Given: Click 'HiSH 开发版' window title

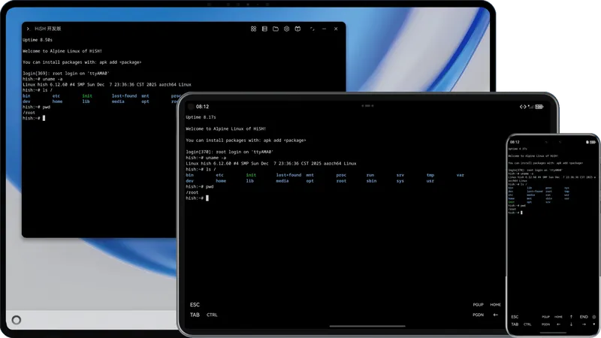Looking at the screenshot, I should click(x=48, y=29).
